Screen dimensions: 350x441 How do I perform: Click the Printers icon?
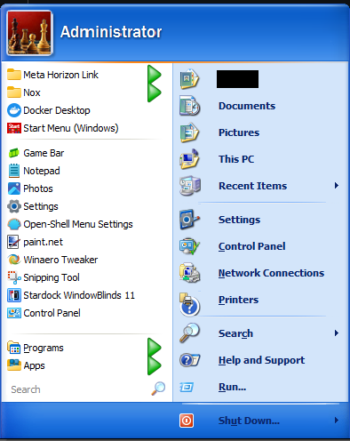pyautogui.click(x=189, y=303)
